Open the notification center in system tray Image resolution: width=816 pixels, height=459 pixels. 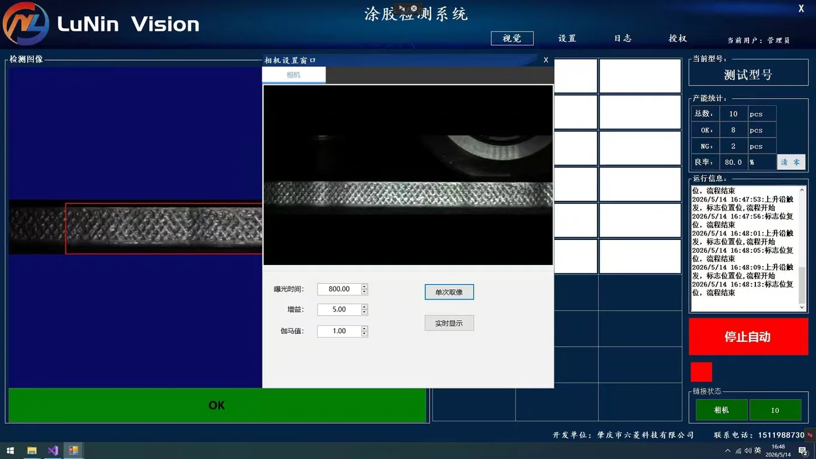click(x=803, y=451)
